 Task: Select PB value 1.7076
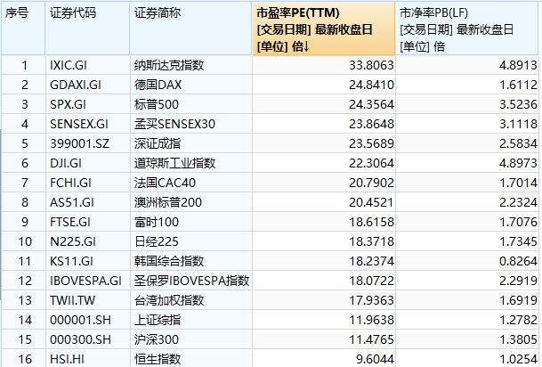466,222
